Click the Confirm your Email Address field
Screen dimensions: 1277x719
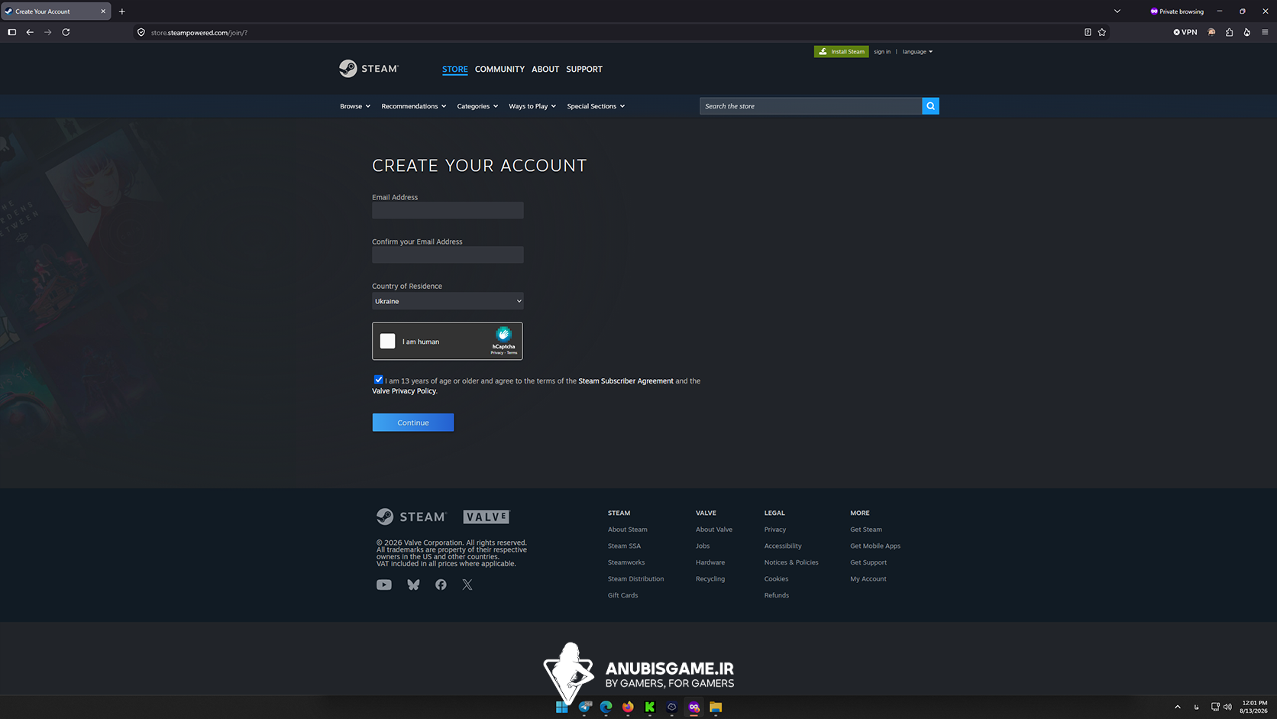point(448,254)
